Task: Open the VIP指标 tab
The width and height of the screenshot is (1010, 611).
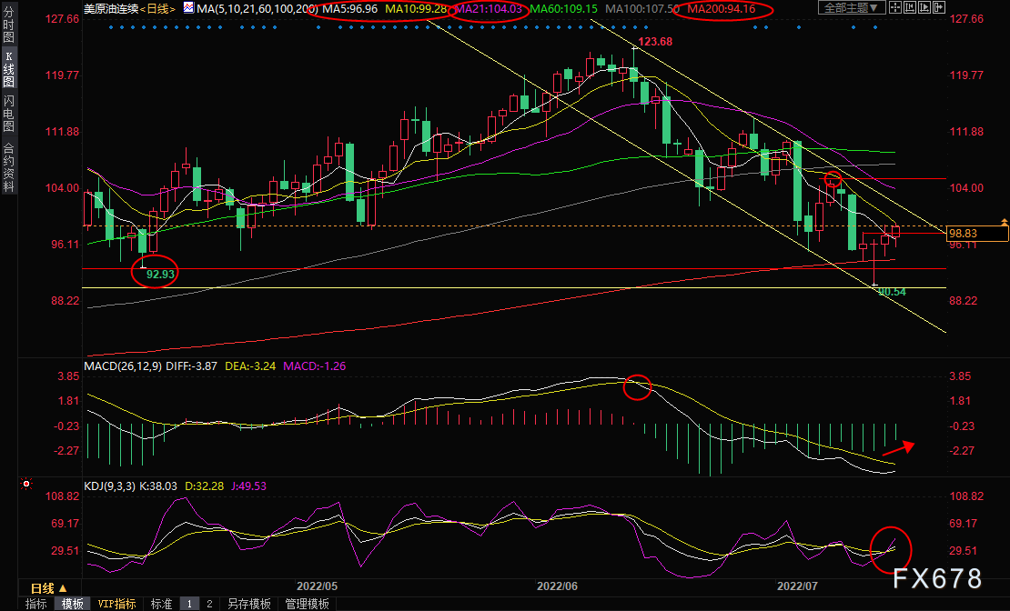Action: coord(116,604)
